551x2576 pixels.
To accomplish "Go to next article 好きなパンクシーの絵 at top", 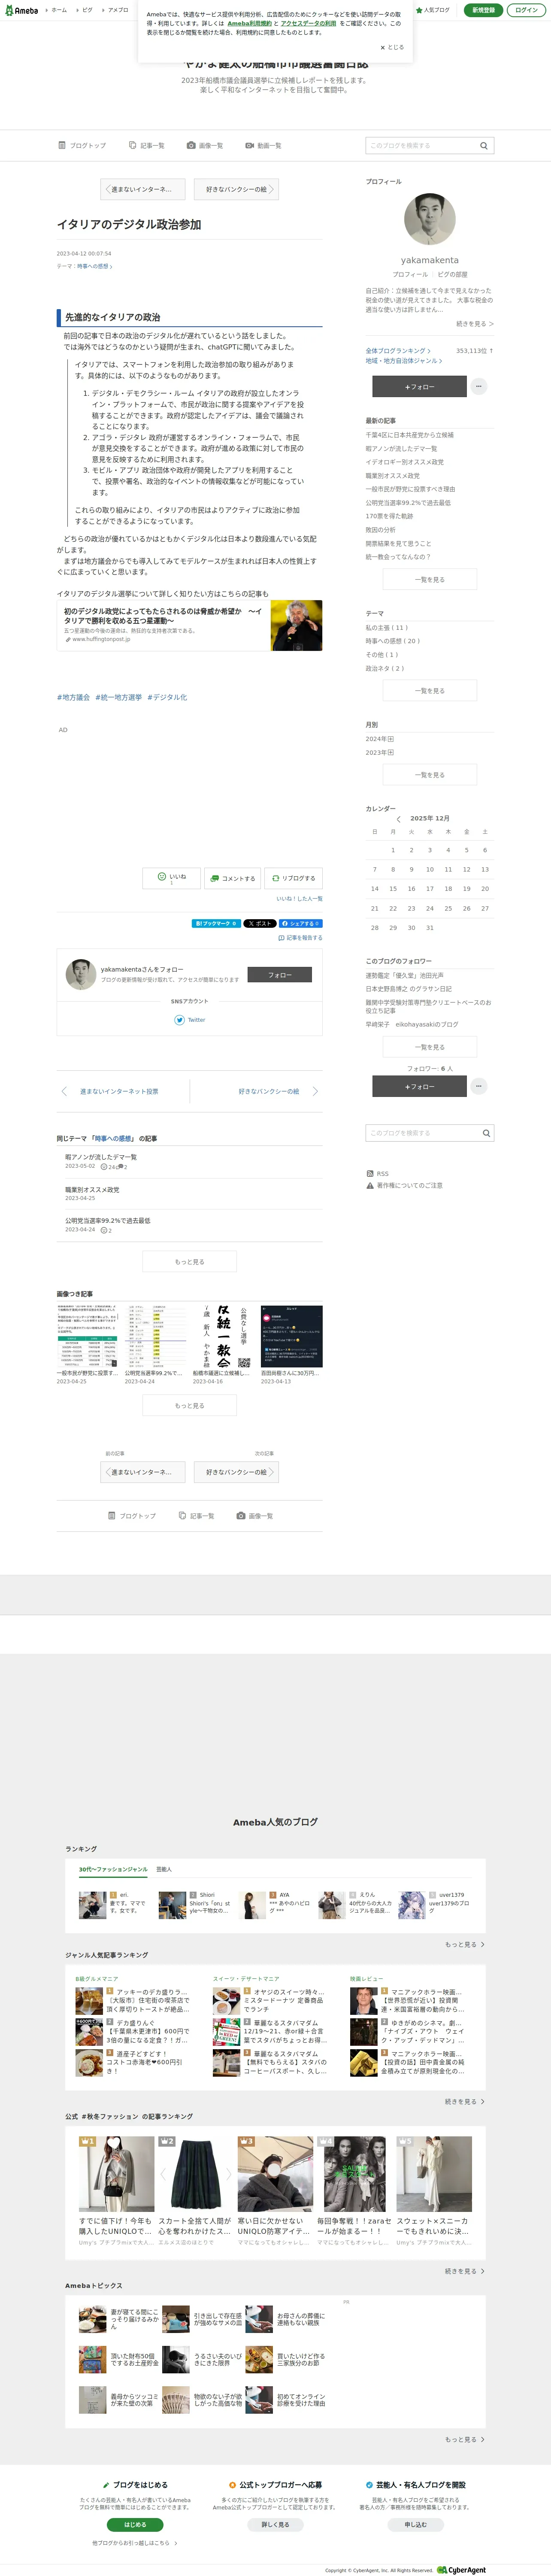I will click(x=235, y=189).
